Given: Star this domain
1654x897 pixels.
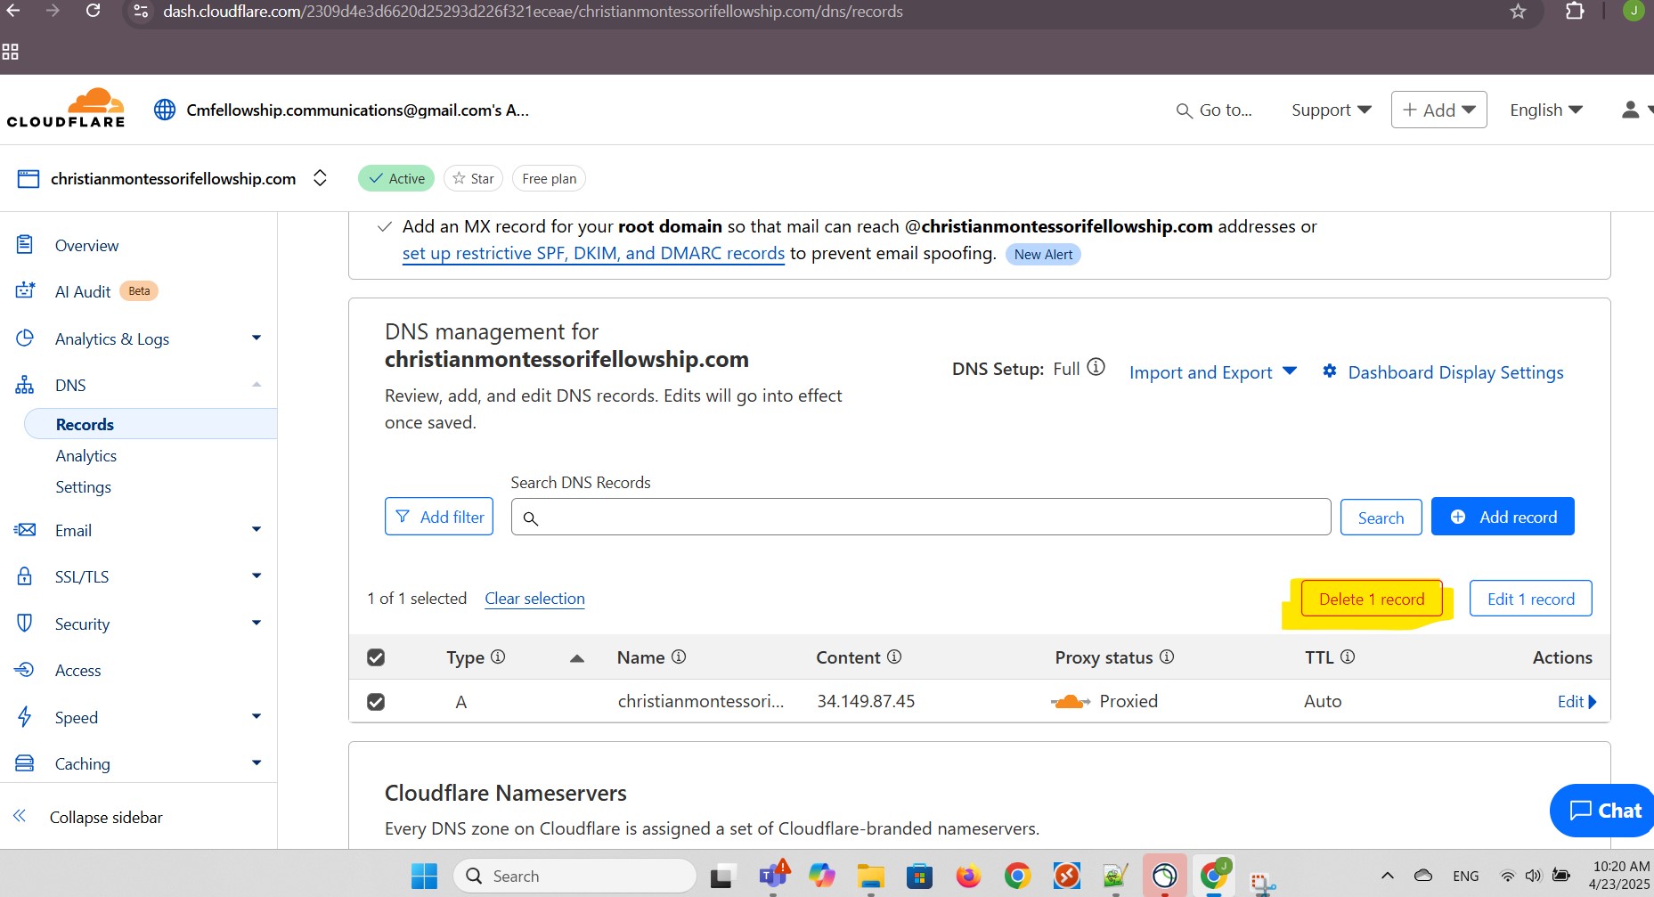Looking at the screenshot, I should (473, 178).
